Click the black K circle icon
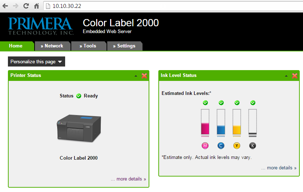 point(253,146)
